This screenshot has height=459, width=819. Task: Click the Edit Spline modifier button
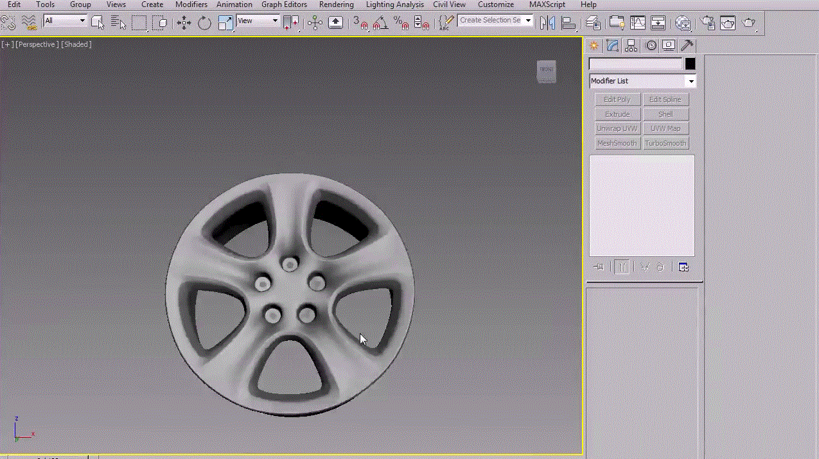pyautogui.click(x=665, y=100)
